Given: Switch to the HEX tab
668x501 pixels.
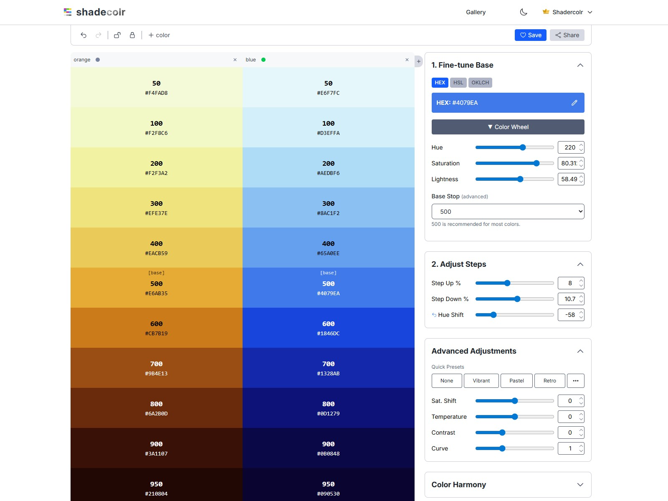Looking at the screenshot, I should click(x=440, y=83).
